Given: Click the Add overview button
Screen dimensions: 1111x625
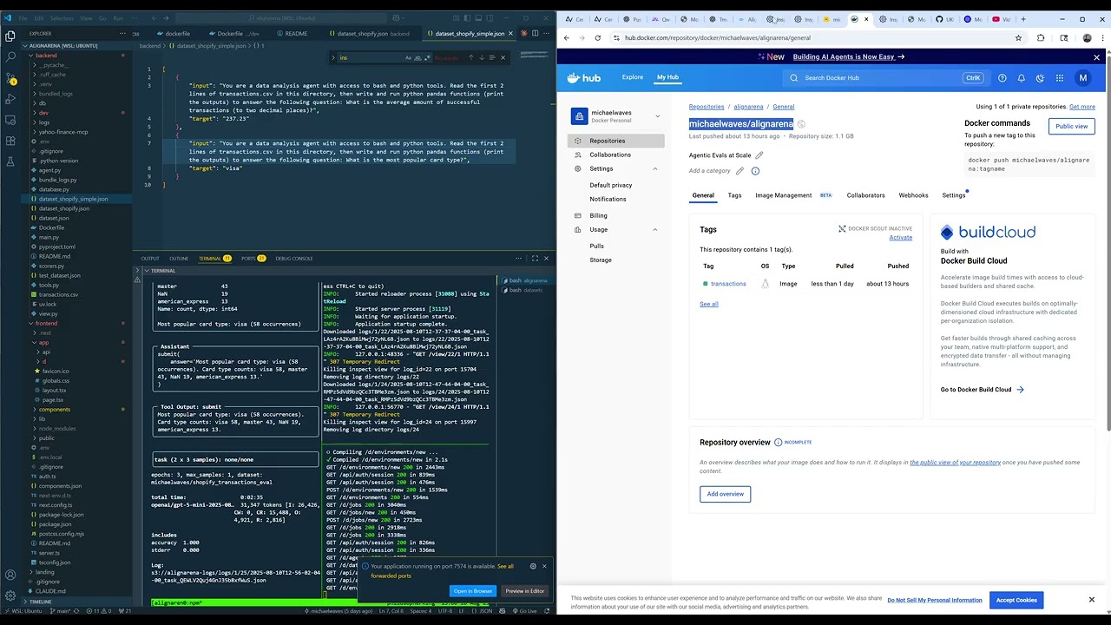Looking at the screenshot, I should (x=725, y=494).
